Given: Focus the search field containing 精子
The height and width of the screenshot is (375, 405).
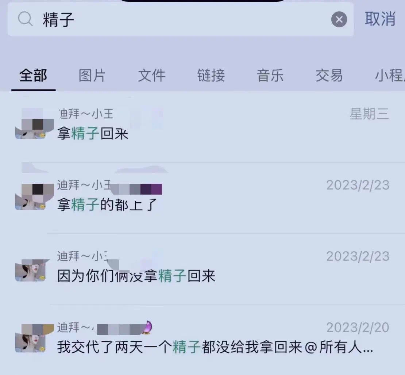Looking at the screenshot, I should tap(181, 19).
